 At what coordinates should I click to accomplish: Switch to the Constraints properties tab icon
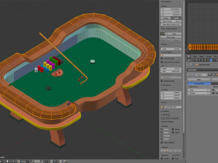(208, 60)
